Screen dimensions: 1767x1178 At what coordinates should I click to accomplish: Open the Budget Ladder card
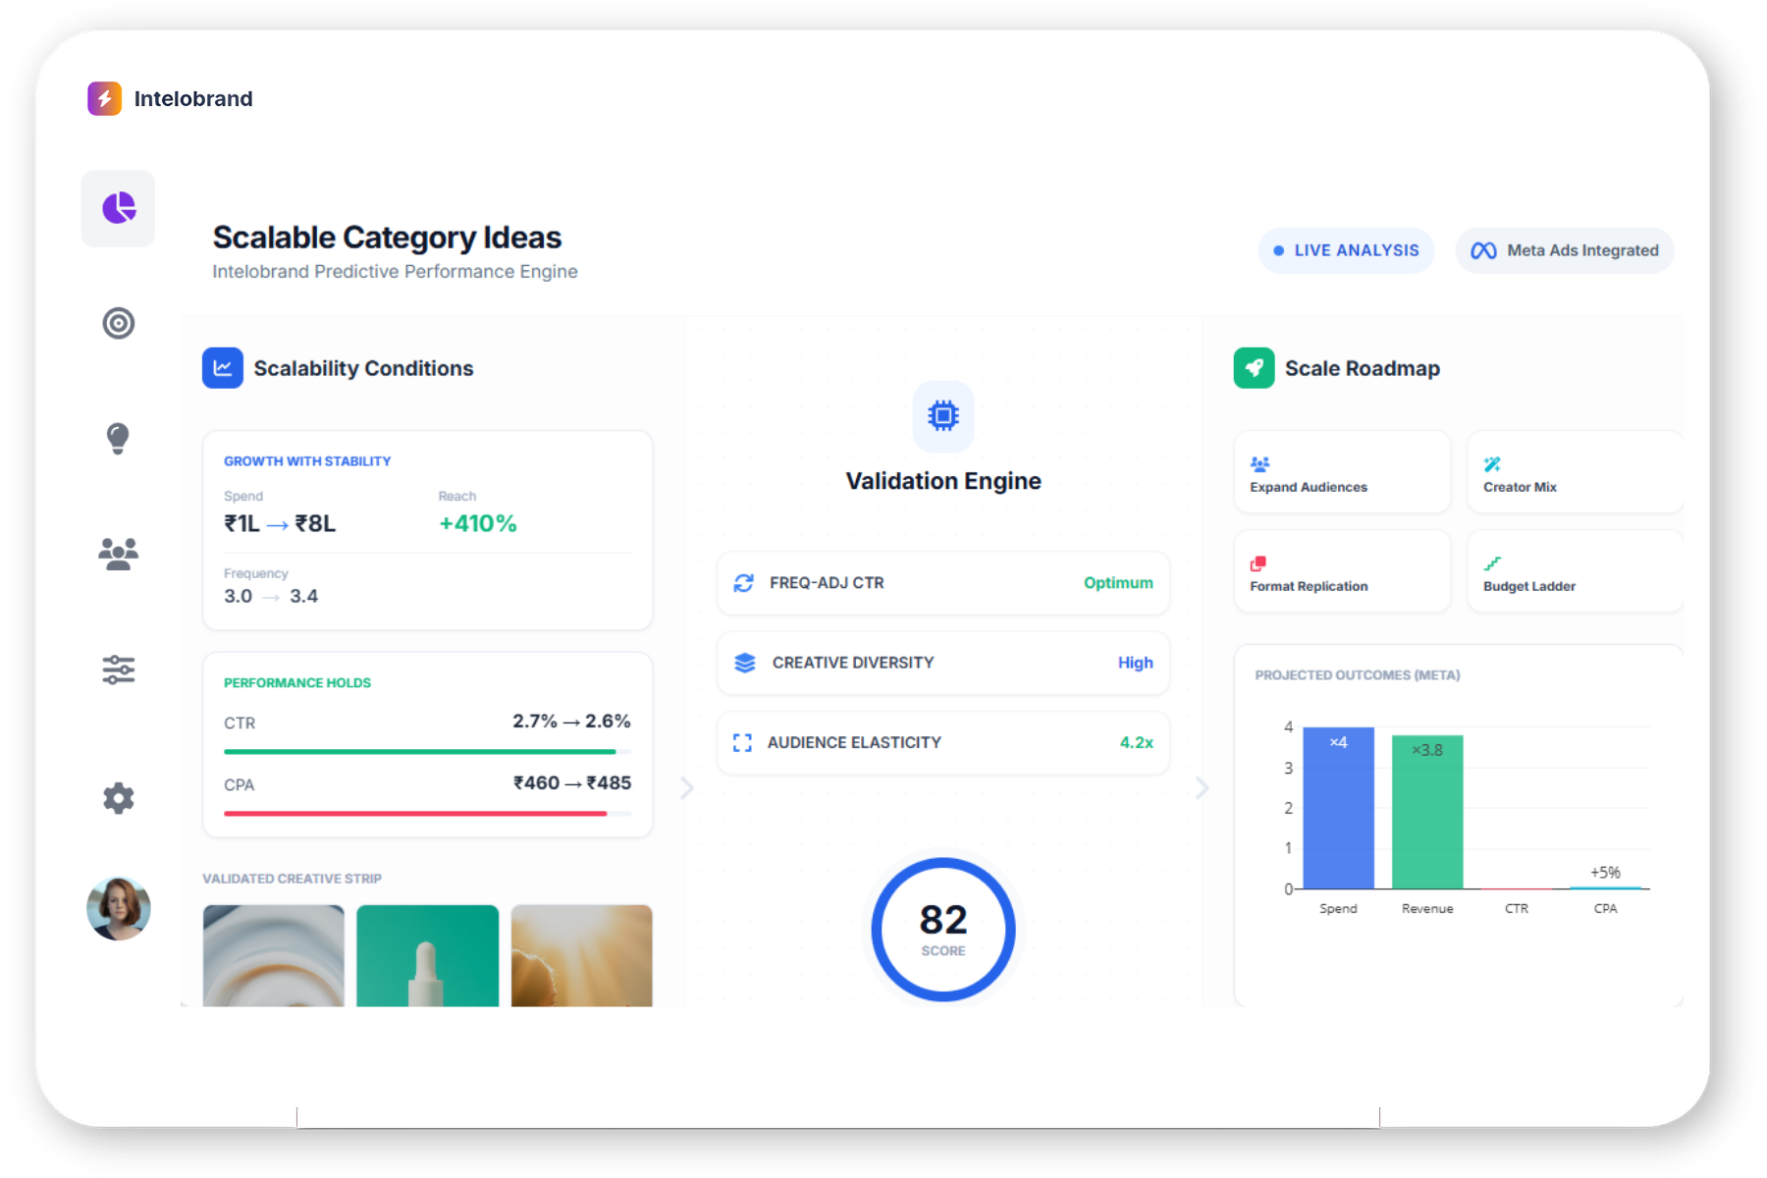click(x=1575, y=572)
